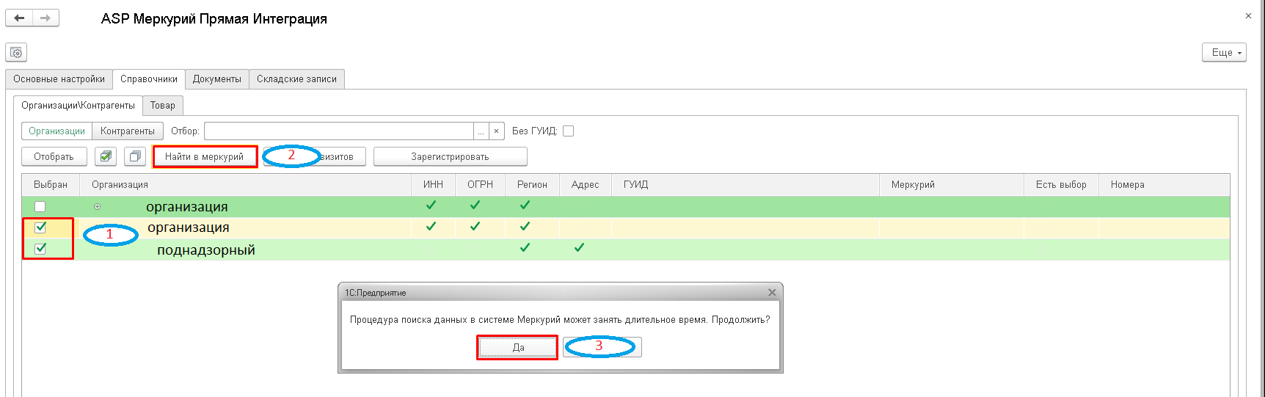Uncheck the second организация row checkbox
This screenshot has height=397, width=1265.
(x=40, y=227)
